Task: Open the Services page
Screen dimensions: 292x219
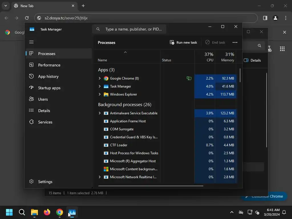Action: [x=59, y=122]
